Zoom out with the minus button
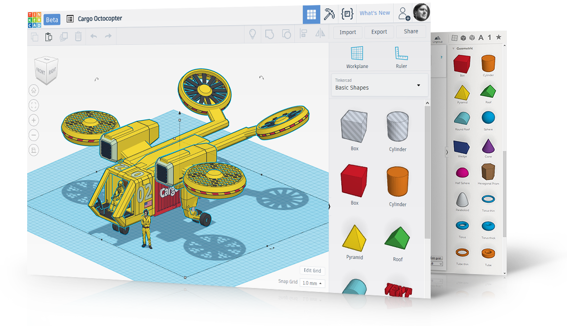 34,135
